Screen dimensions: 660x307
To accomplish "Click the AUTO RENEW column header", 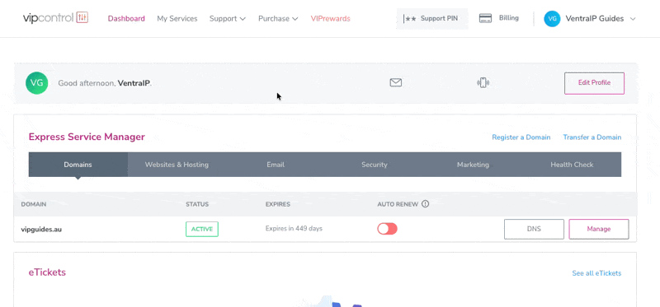I will [x=398, y=204].
